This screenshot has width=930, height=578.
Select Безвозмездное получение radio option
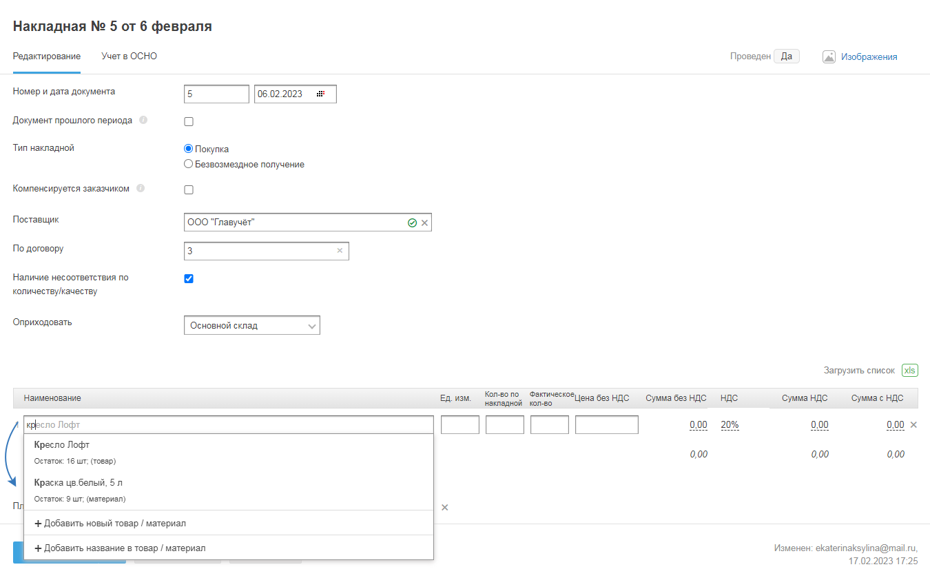(188, 165)
